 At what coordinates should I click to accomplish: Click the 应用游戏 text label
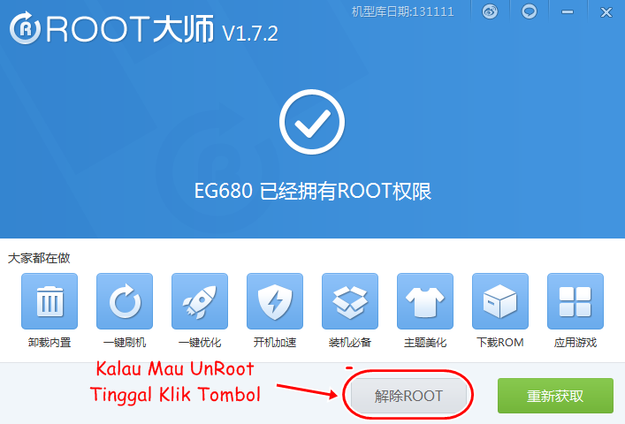coord(575,343)
